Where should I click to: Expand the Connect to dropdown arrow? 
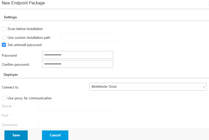(x=204, y=87)
